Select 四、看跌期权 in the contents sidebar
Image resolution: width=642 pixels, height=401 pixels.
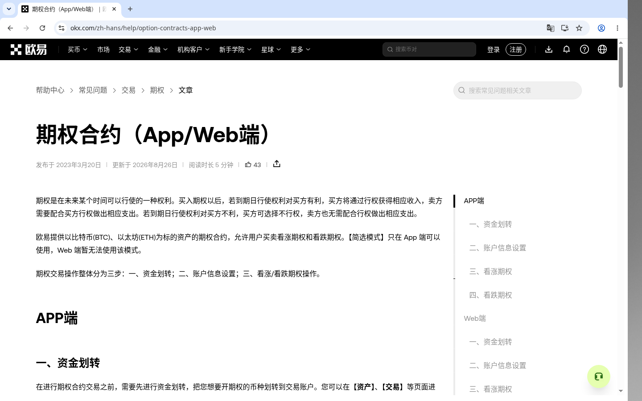(x=490, y=295)
